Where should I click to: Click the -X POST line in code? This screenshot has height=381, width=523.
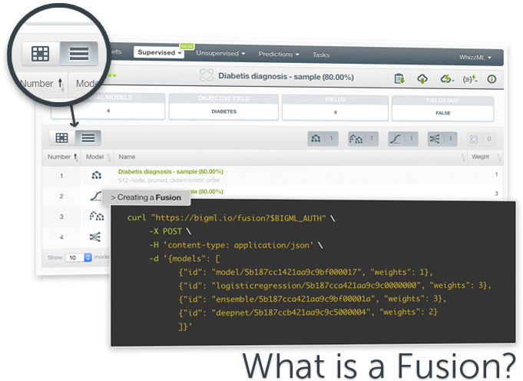point(170,231)
